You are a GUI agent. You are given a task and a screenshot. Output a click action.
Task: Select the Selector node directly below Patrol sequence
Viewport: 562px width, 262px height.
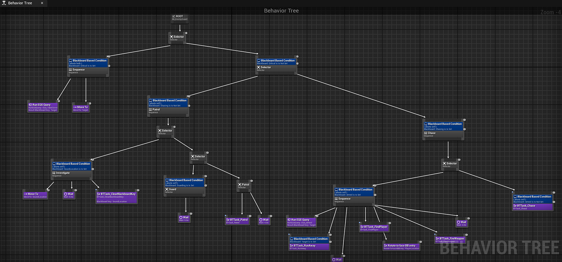165,132
